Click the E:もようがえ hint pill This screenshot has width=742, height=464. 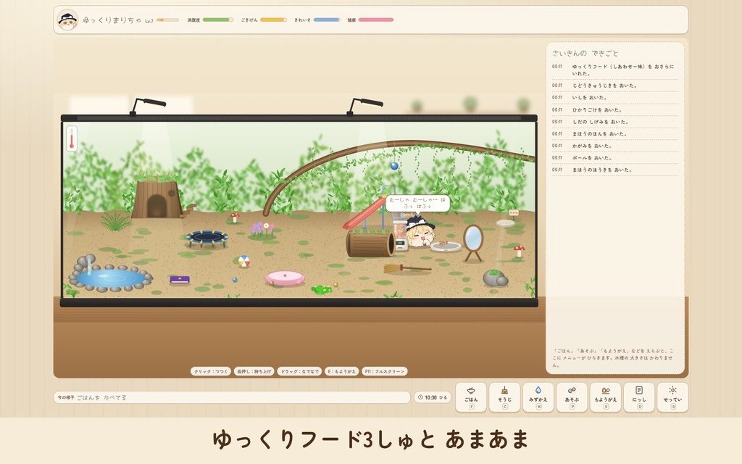click(x=342, y=371)
